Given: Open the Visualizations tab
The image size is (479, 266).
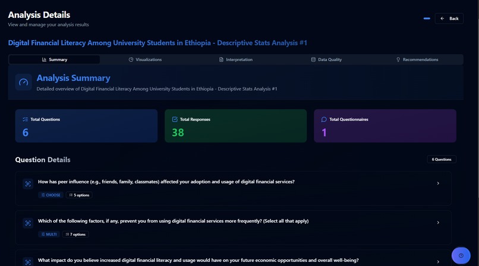Looking at the screenshot, I should [145, 59].
